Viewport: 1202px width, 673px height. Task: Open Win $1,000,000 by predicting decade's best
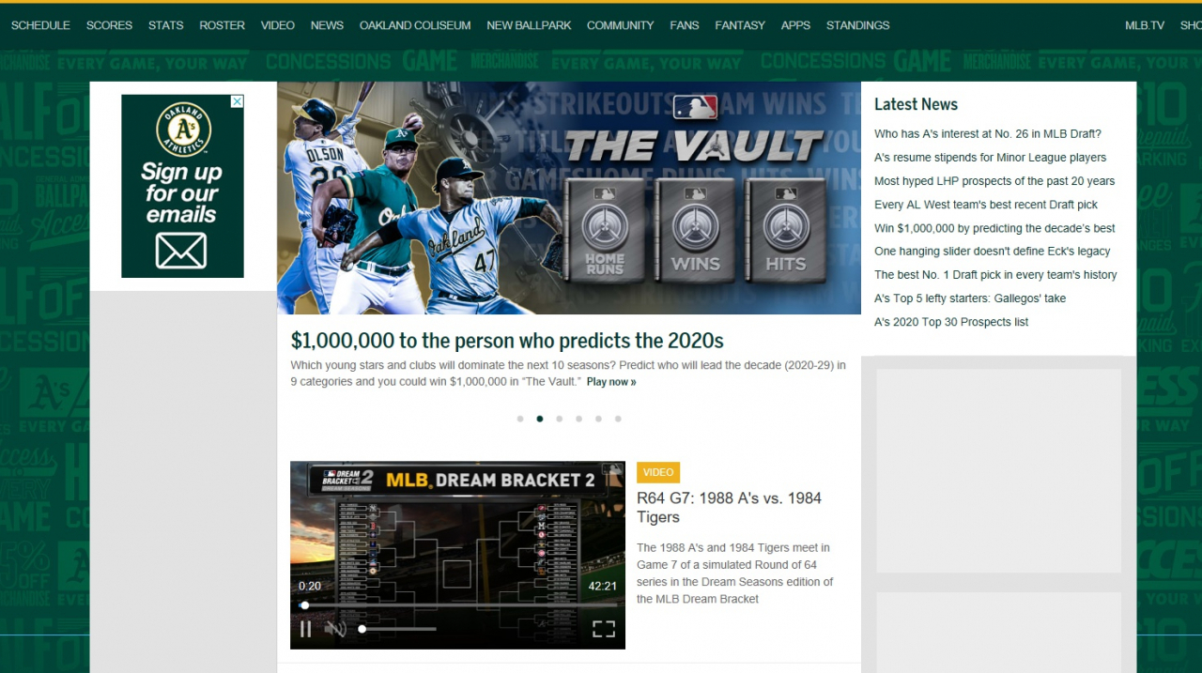(x=994, y=228)
